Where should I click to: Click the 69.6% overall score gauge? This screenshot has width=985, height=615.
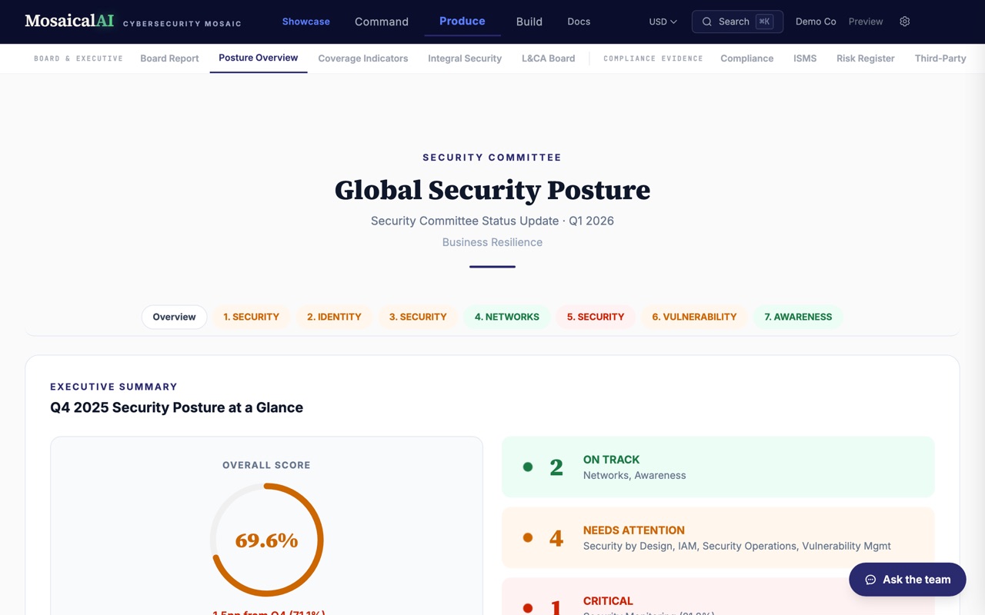[266, 540]
